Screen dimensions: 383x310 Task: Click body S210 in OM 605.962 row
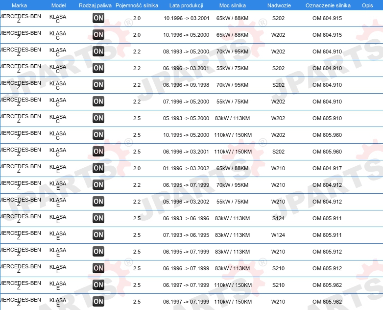pos(279,285)
